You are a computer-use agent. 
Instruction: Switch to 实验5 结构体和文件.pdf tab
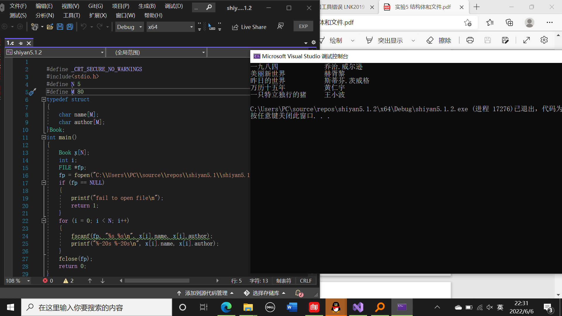coord(423,7)
